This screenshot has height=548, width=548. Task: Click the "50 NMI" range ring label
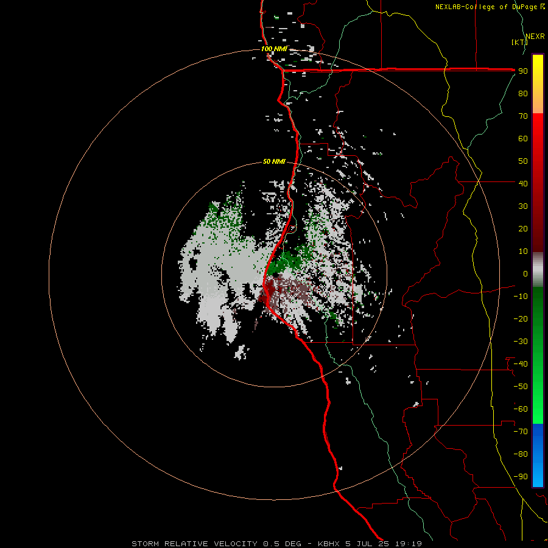point(274,161)
